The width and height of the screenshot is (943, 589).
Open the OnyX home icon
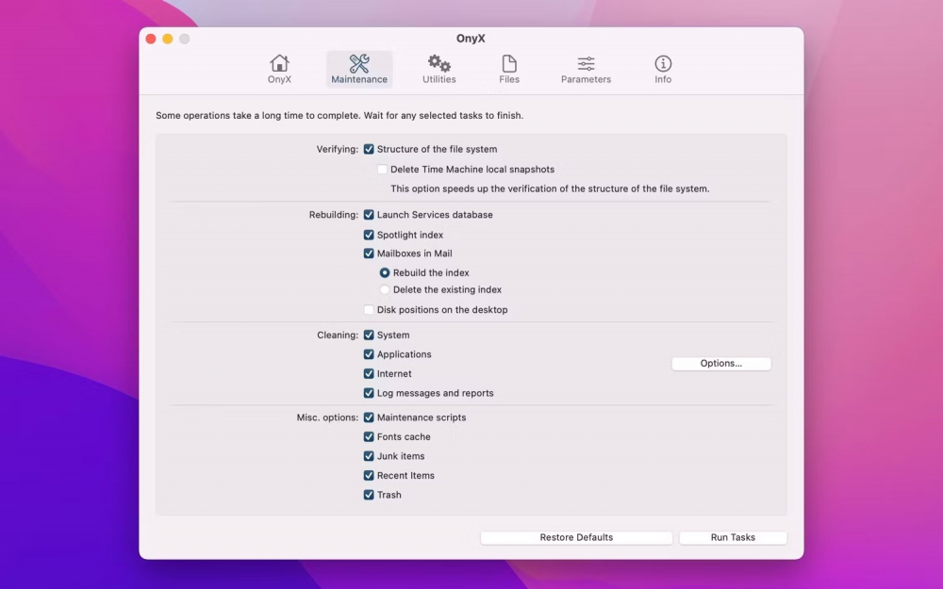pos(279,64)
